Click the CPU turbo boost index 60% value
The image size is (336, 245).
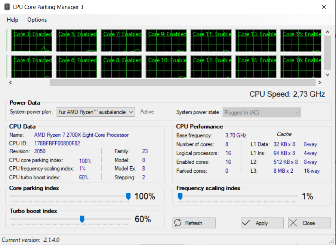pyautogui.click(x=84, y=178)
